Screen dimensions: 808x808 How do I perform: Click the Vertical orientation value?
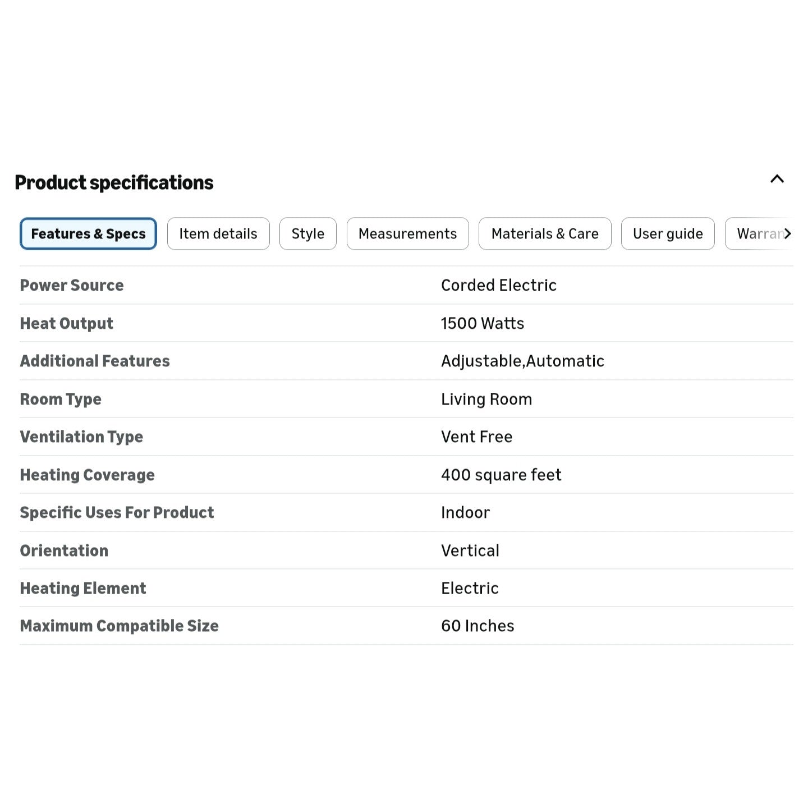[470, 551]
